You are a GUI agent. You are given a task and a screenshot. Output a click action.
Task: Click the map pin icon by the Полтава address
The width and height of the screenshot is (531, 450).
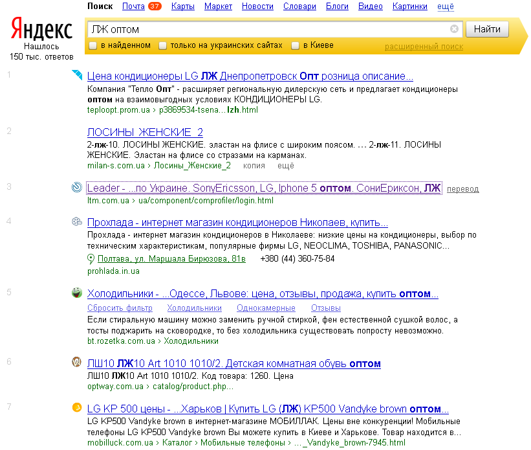pos(91,259)
